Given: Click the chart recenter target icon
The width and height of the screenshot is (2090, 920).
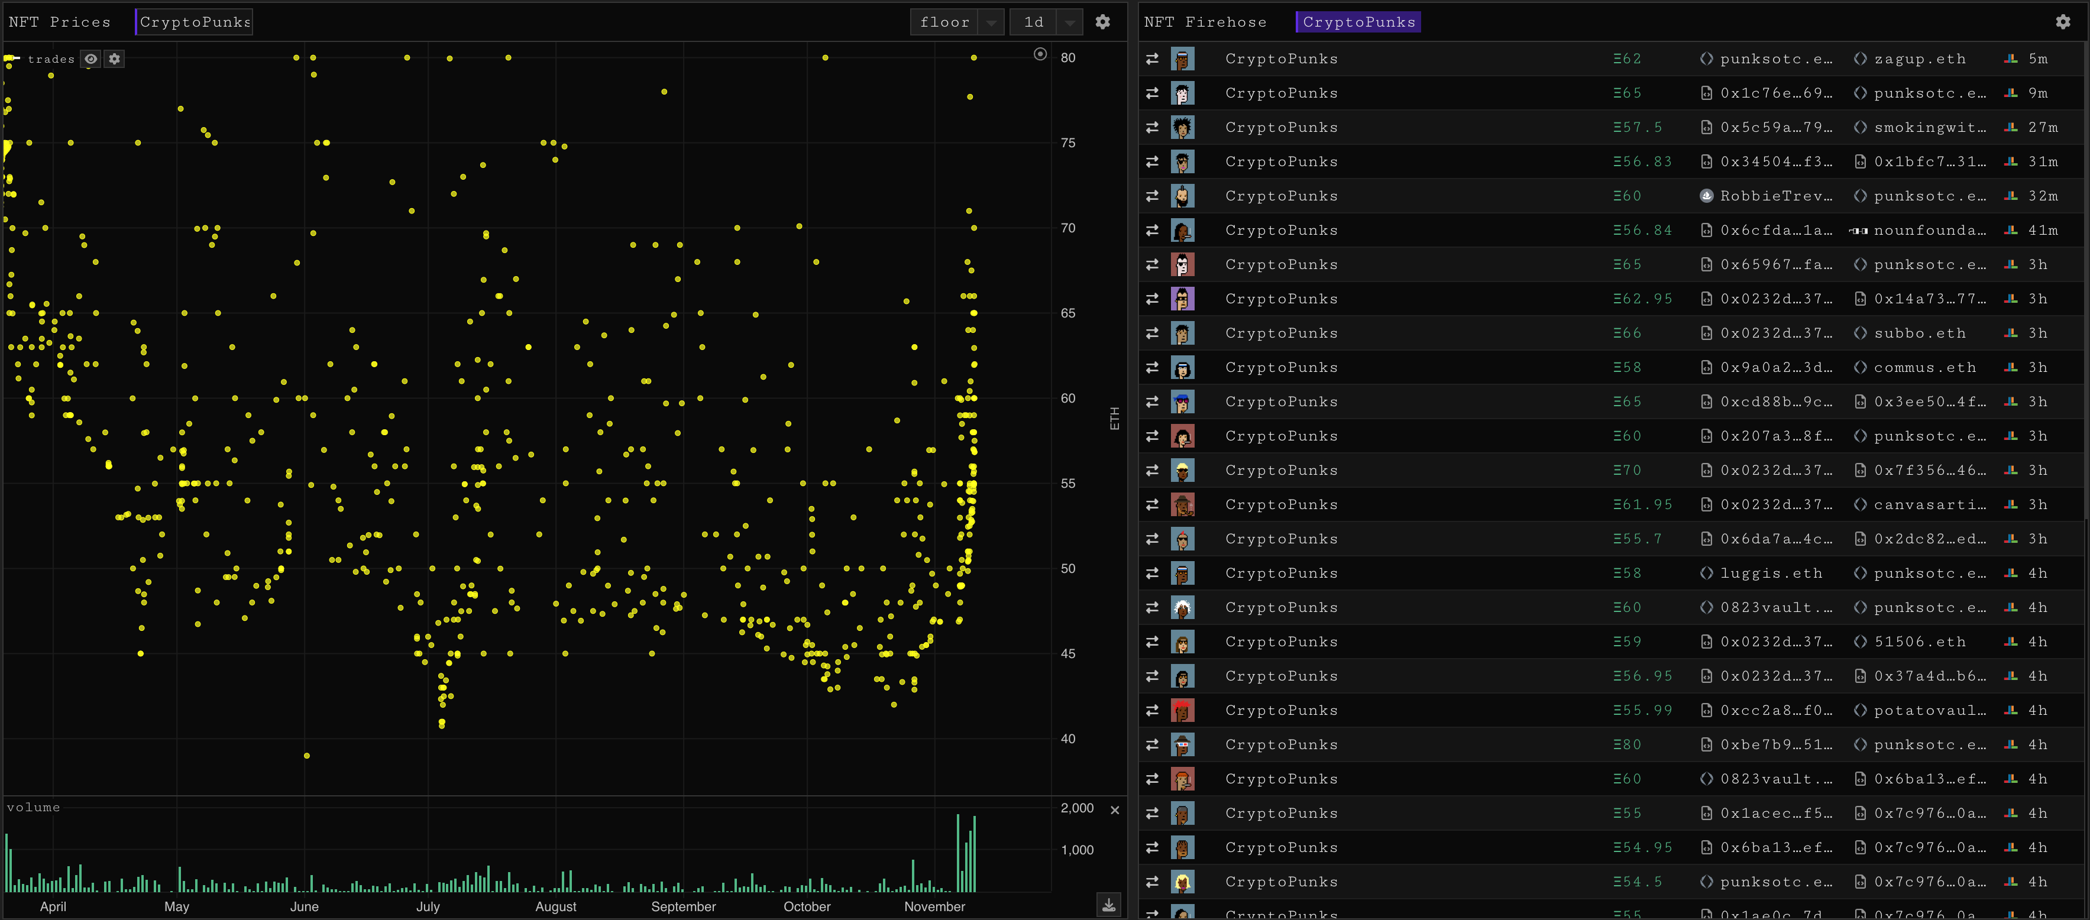Looking at the screenshot, I should tap(1040, 54).
